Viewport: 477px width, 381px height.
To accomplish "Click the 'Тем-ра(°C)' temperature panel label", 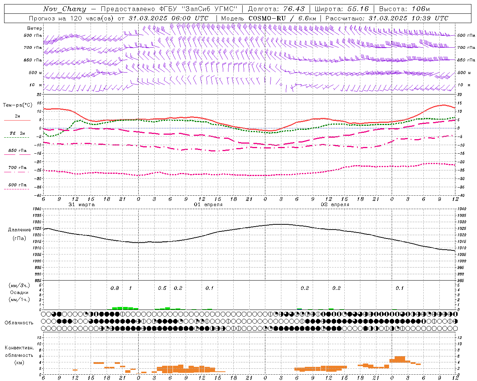I will pyautogui.click(x=18, y=105).
